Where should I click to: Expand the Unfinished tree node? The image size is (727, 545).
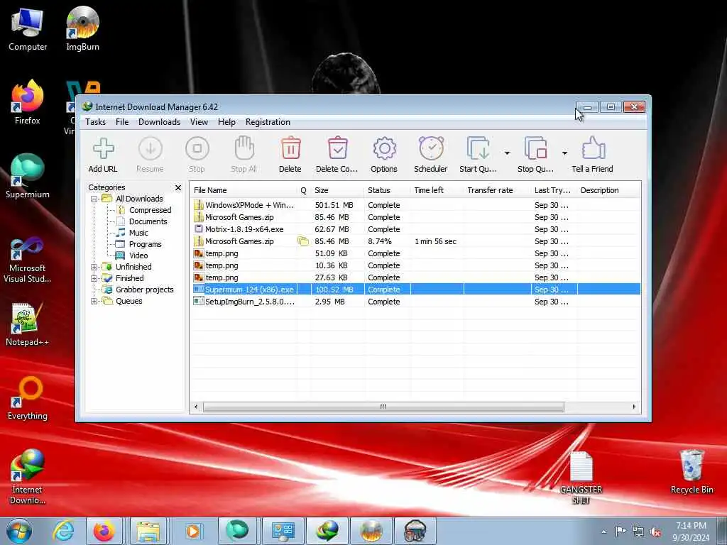[x=94, y=267]
